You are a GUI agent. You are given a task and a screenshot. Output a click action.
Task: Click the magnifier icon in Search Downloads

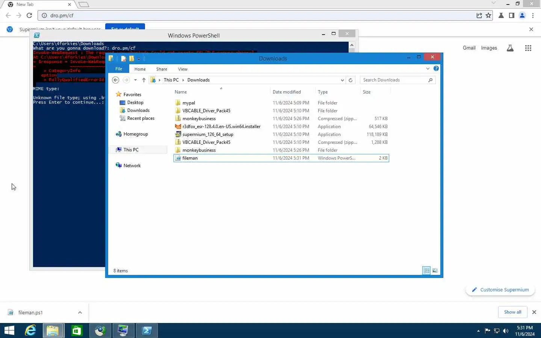pyautogui.click(x=431, y=80)
